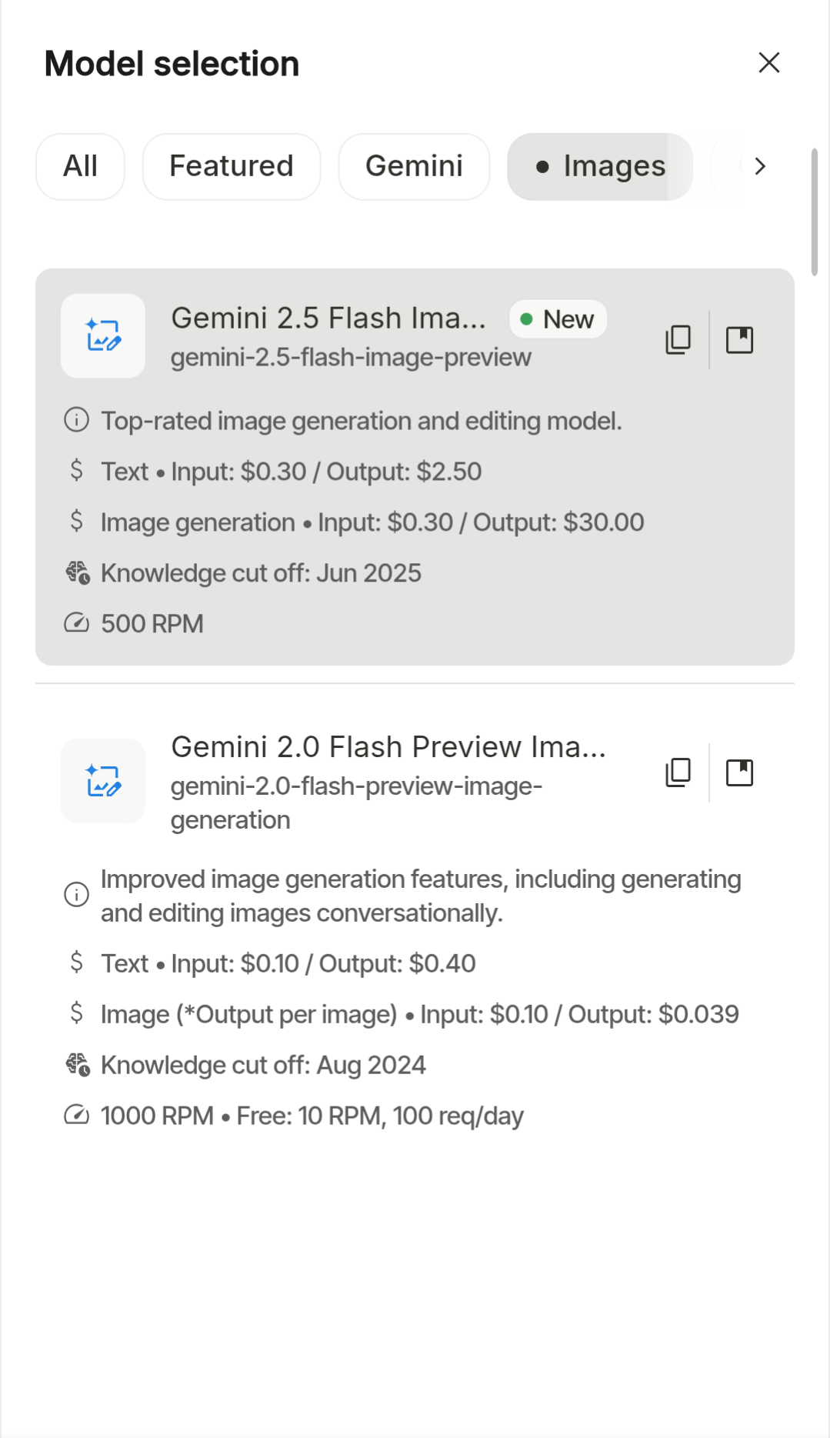Copy the gemini-2.0-flash-preview-image-generation model ID
This screenshot has height=1438, width=830.
point(678,772)
